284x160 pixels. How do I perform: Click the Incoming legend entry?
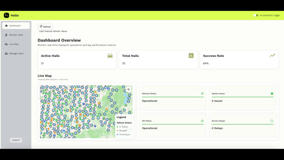pos(124,135)
